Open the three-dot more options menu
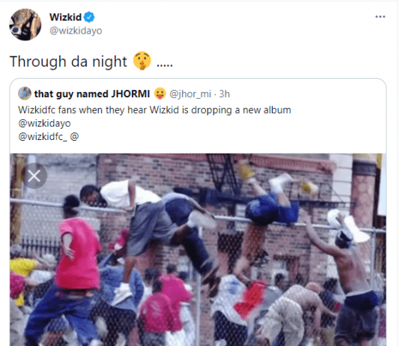The image size is (400, 346). coord(380,16)
